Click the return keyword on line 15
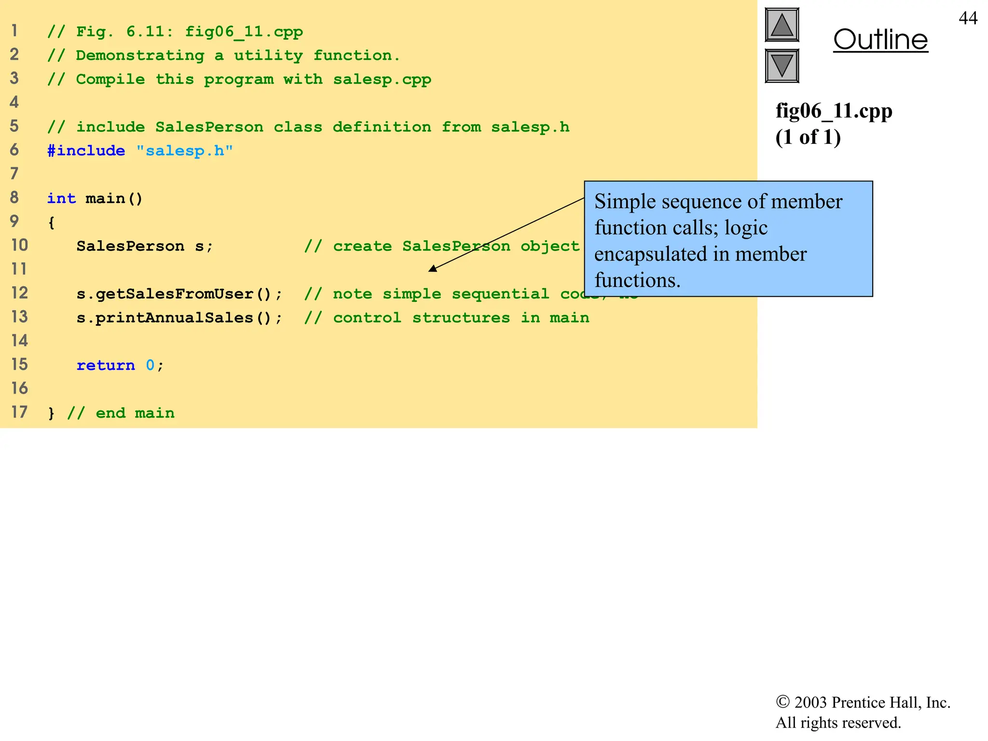The image size is (988, 741). tap(106, 365)
